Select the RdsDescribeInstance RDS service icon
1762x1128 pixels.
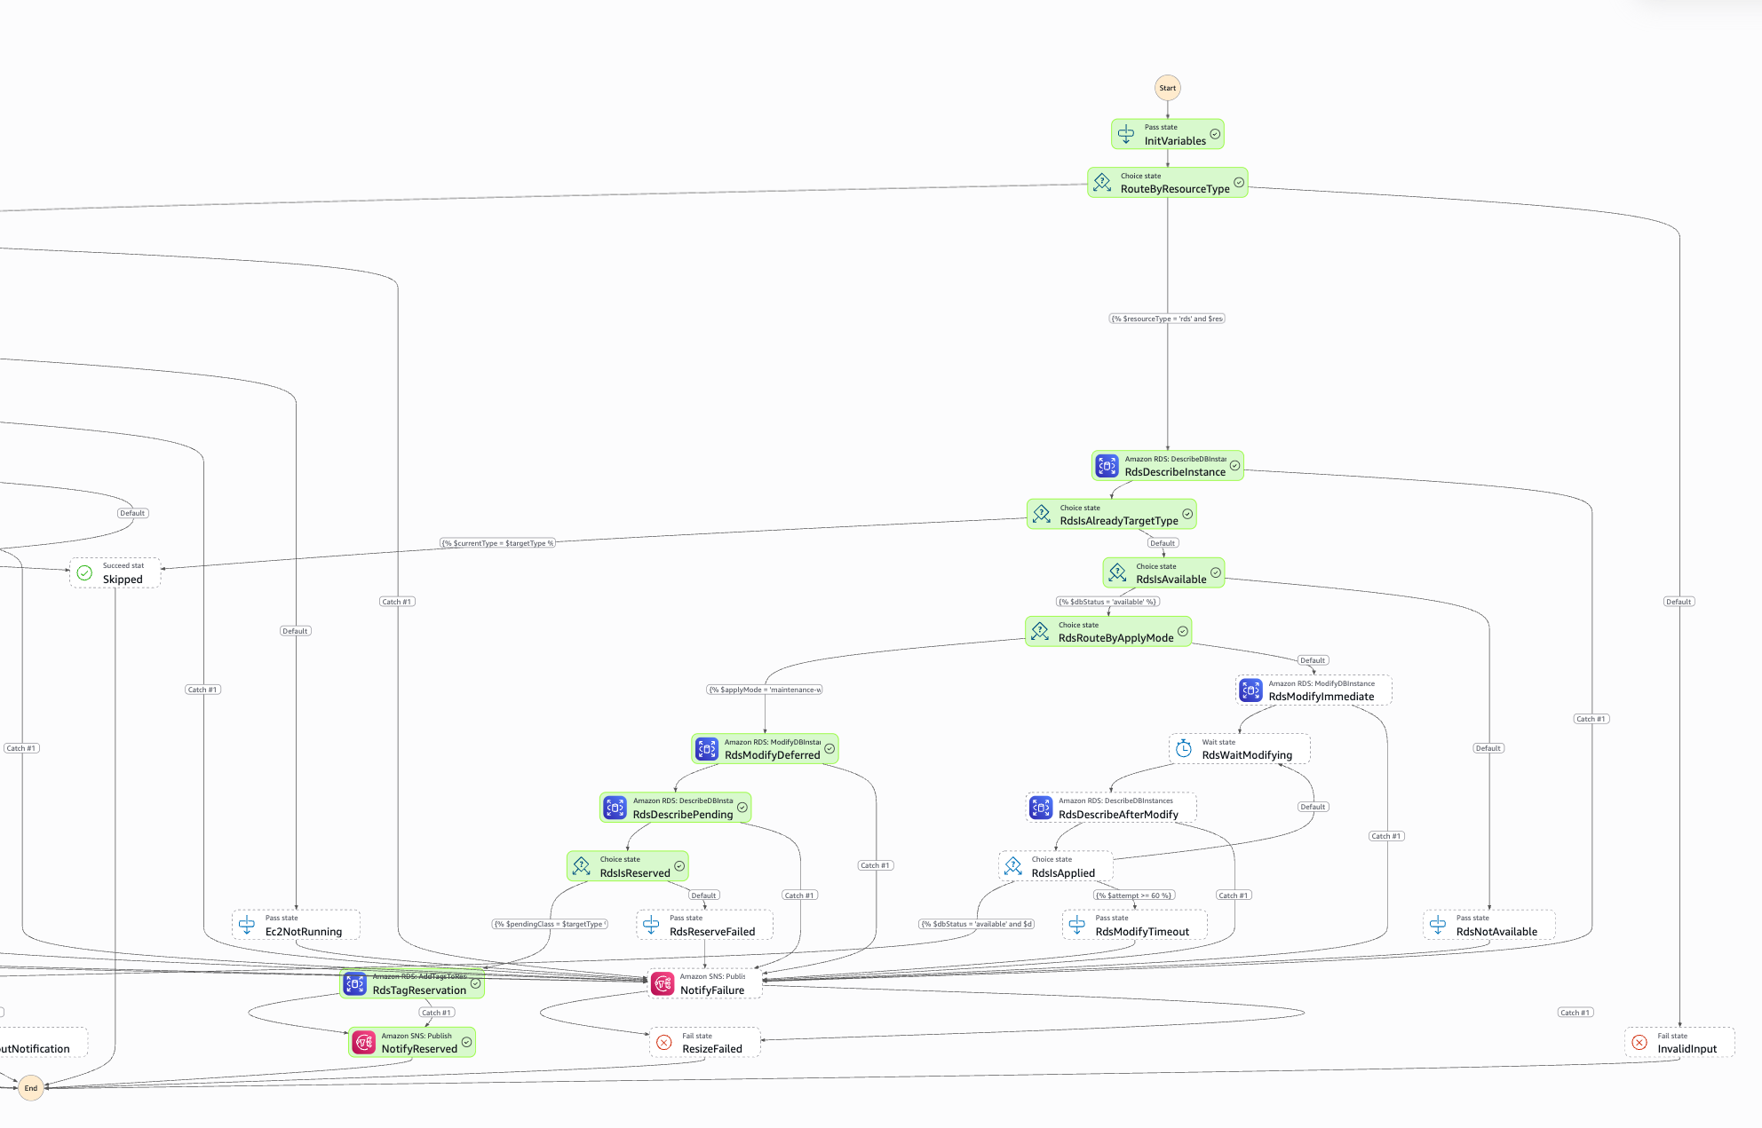(x=1107, y=465)
